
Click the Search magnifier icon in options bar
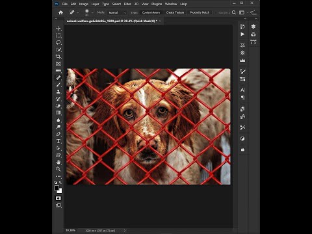[x=234, y=12]
